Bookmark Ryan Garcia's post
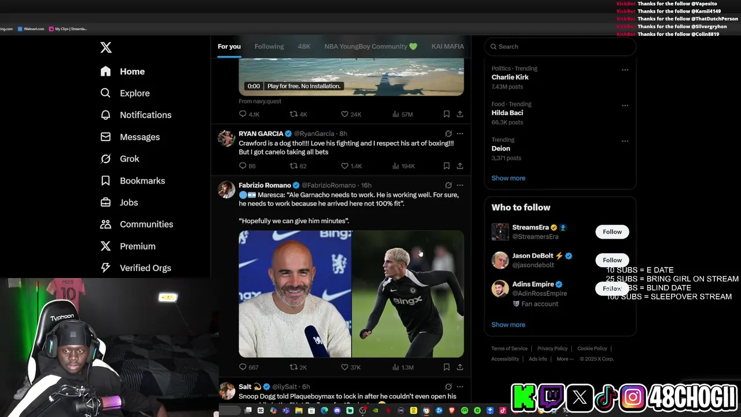The height and width of the screenshot is (417, 741). [446, 166]
